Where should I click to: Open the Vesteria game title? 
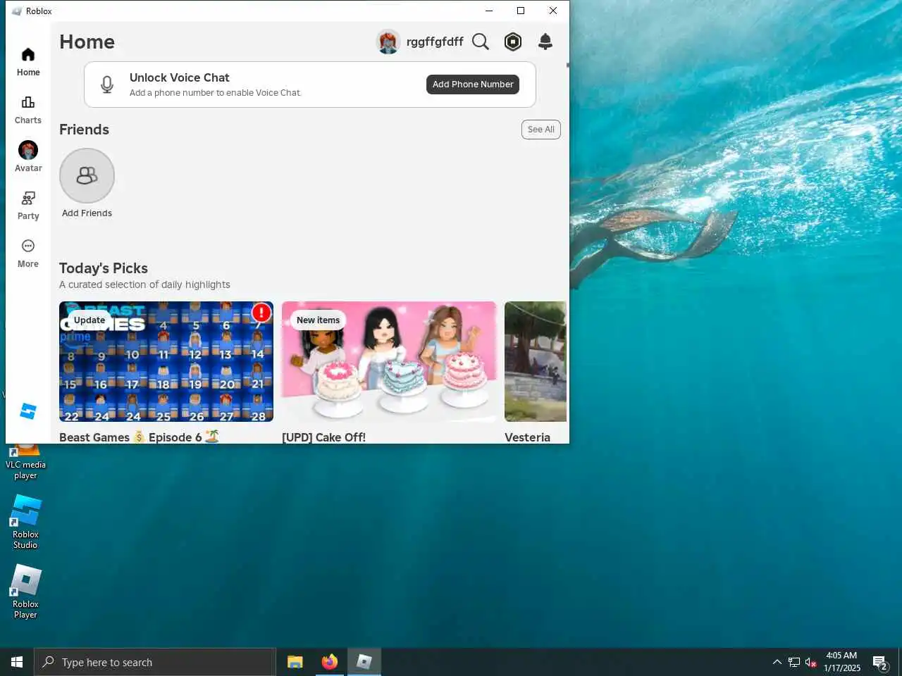pyautogui.click(x=527, y=437)
